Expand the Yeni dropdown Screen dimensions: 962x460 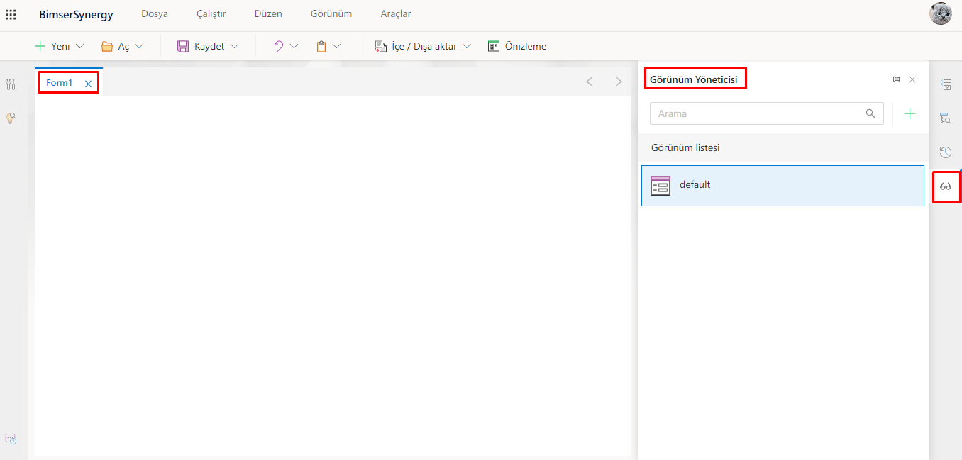pos(79,46)
